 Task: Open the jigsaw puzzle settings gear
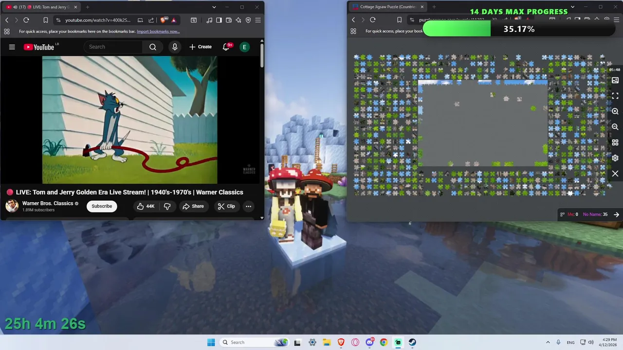[x=615, y=158]
